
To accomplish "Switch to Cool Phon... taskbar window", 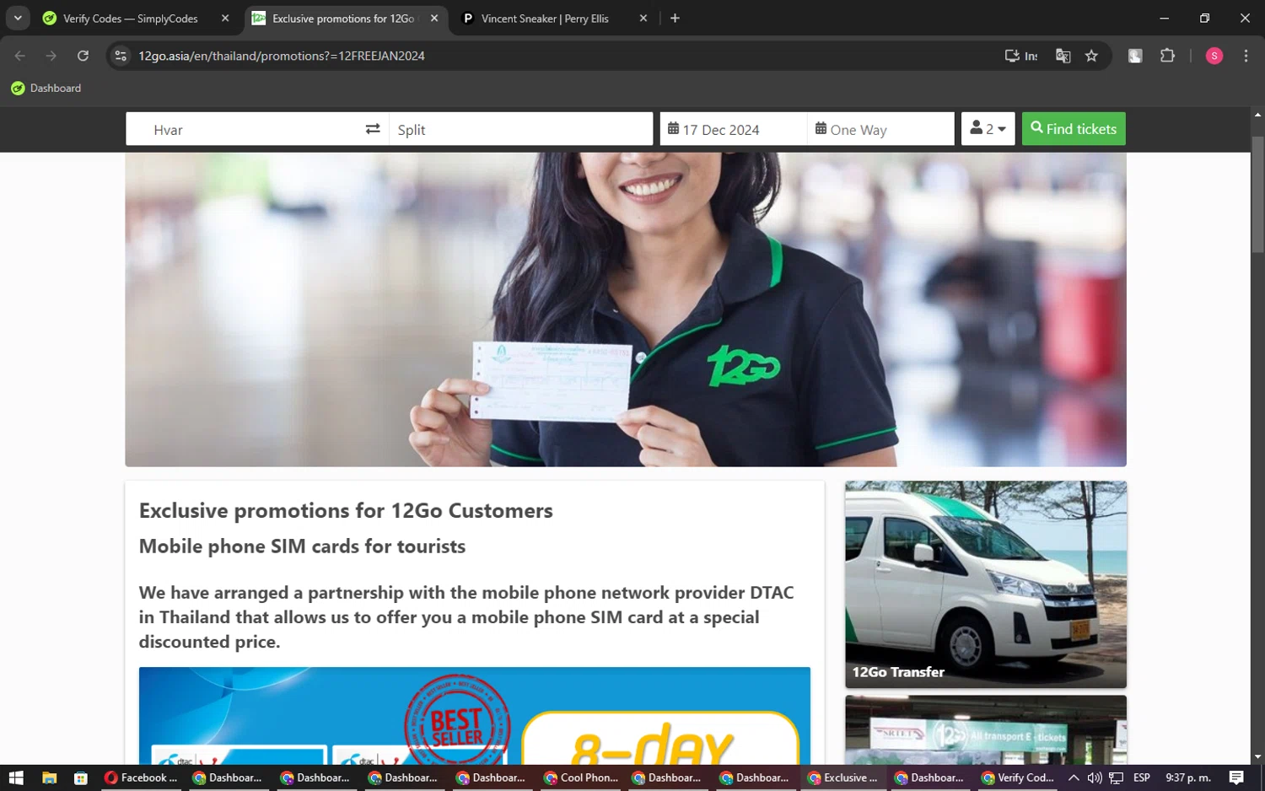I will pyautogui.click(x=581, y=778).
